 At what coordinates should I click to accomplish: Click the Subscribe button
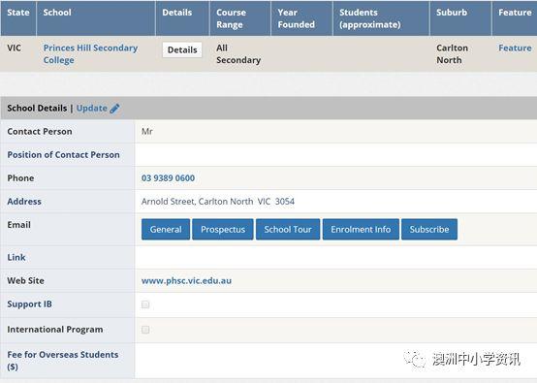(429, 229)
